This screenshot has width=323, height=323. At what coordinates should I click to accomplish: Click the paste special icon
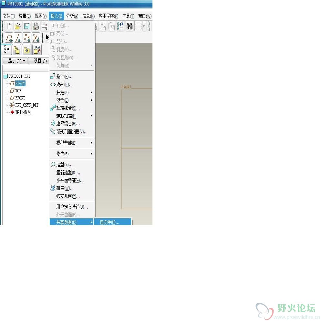point(111,26)
